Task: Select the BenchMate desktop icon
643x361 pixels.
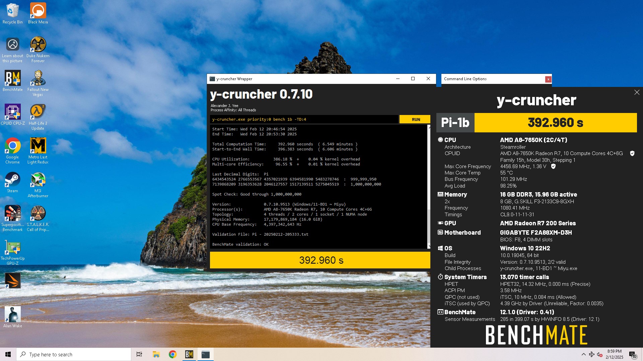Action: [13, 81]
